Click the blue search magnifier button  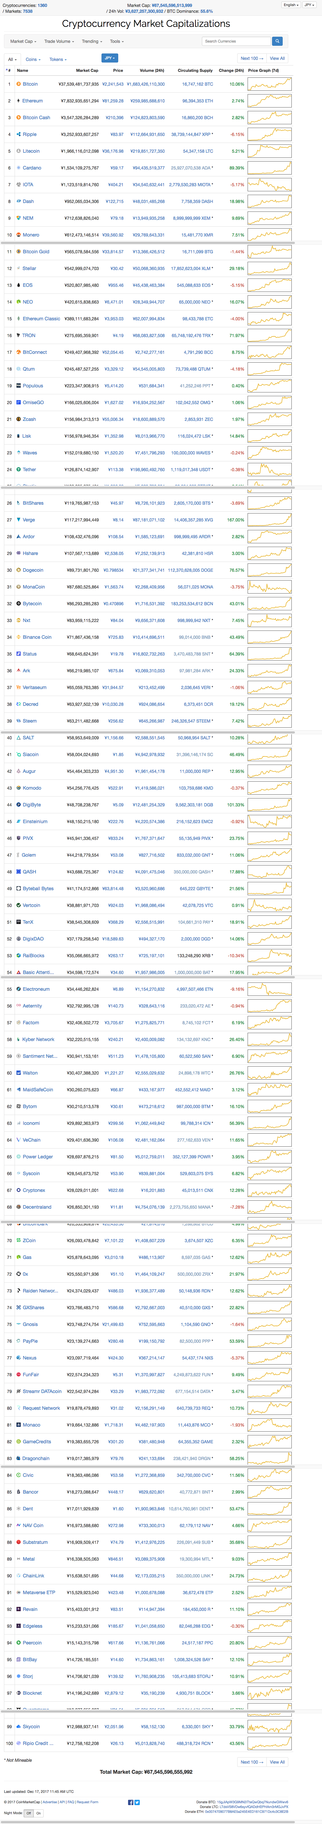[x=277, y=41]
